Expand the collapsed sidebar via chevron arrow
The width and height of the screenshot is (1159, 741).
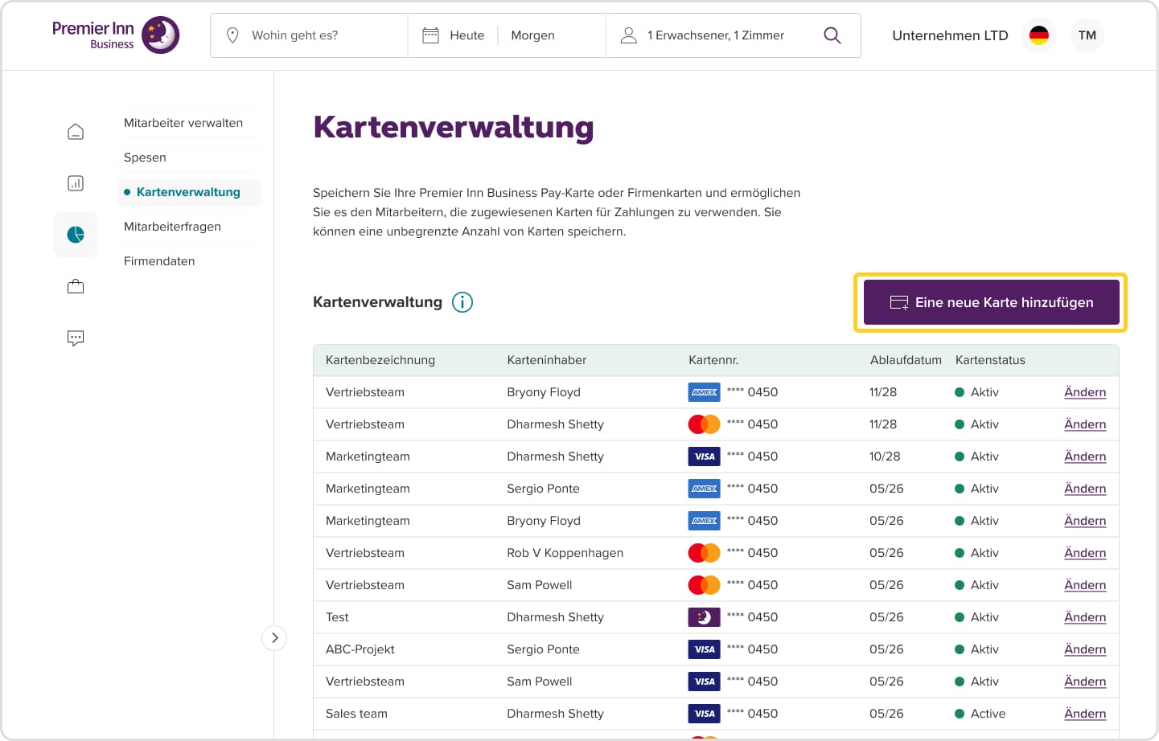pos(274,637)
